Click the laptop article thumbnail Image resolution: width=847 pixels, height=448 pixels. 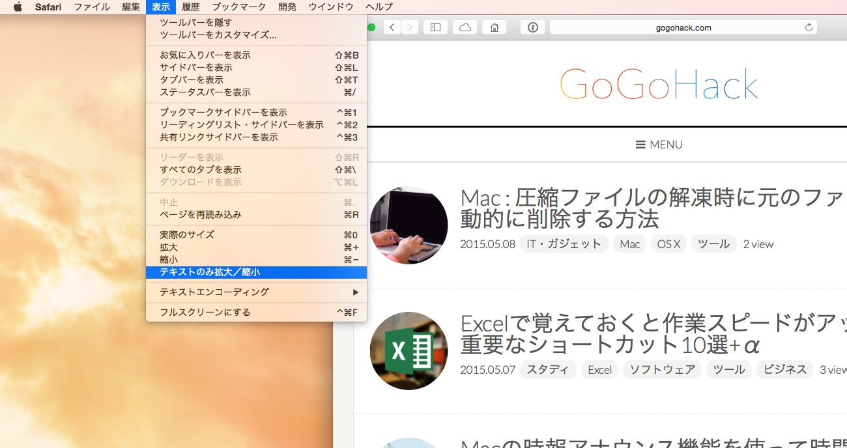[x=409, y=225]
